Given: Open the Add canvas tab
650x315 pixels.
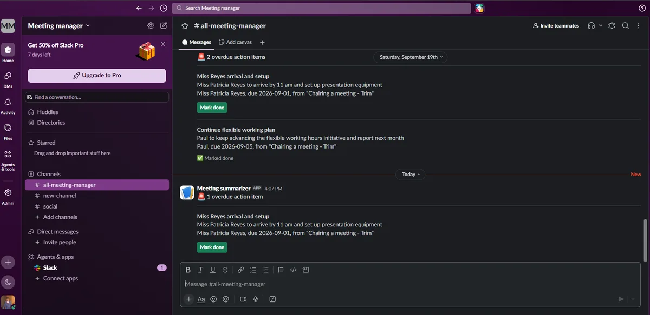Looking at the screenshot, I should point(235,42).
